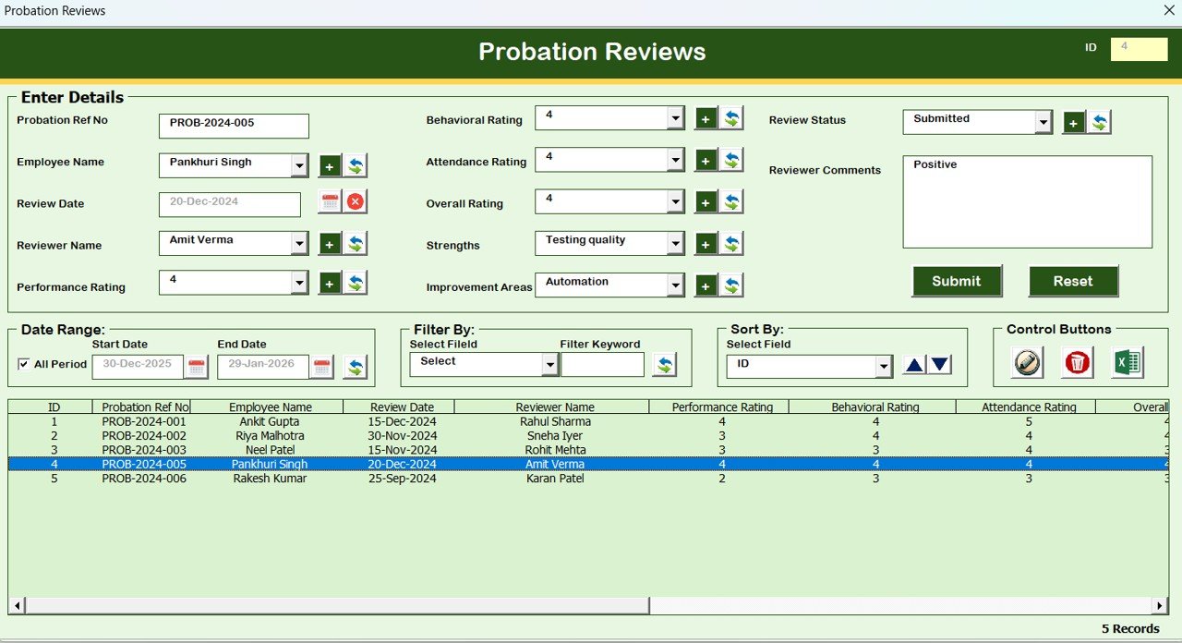Open the Sort By Select Field dropdown
The image size is (1182, 643).
tap(884, 366)
